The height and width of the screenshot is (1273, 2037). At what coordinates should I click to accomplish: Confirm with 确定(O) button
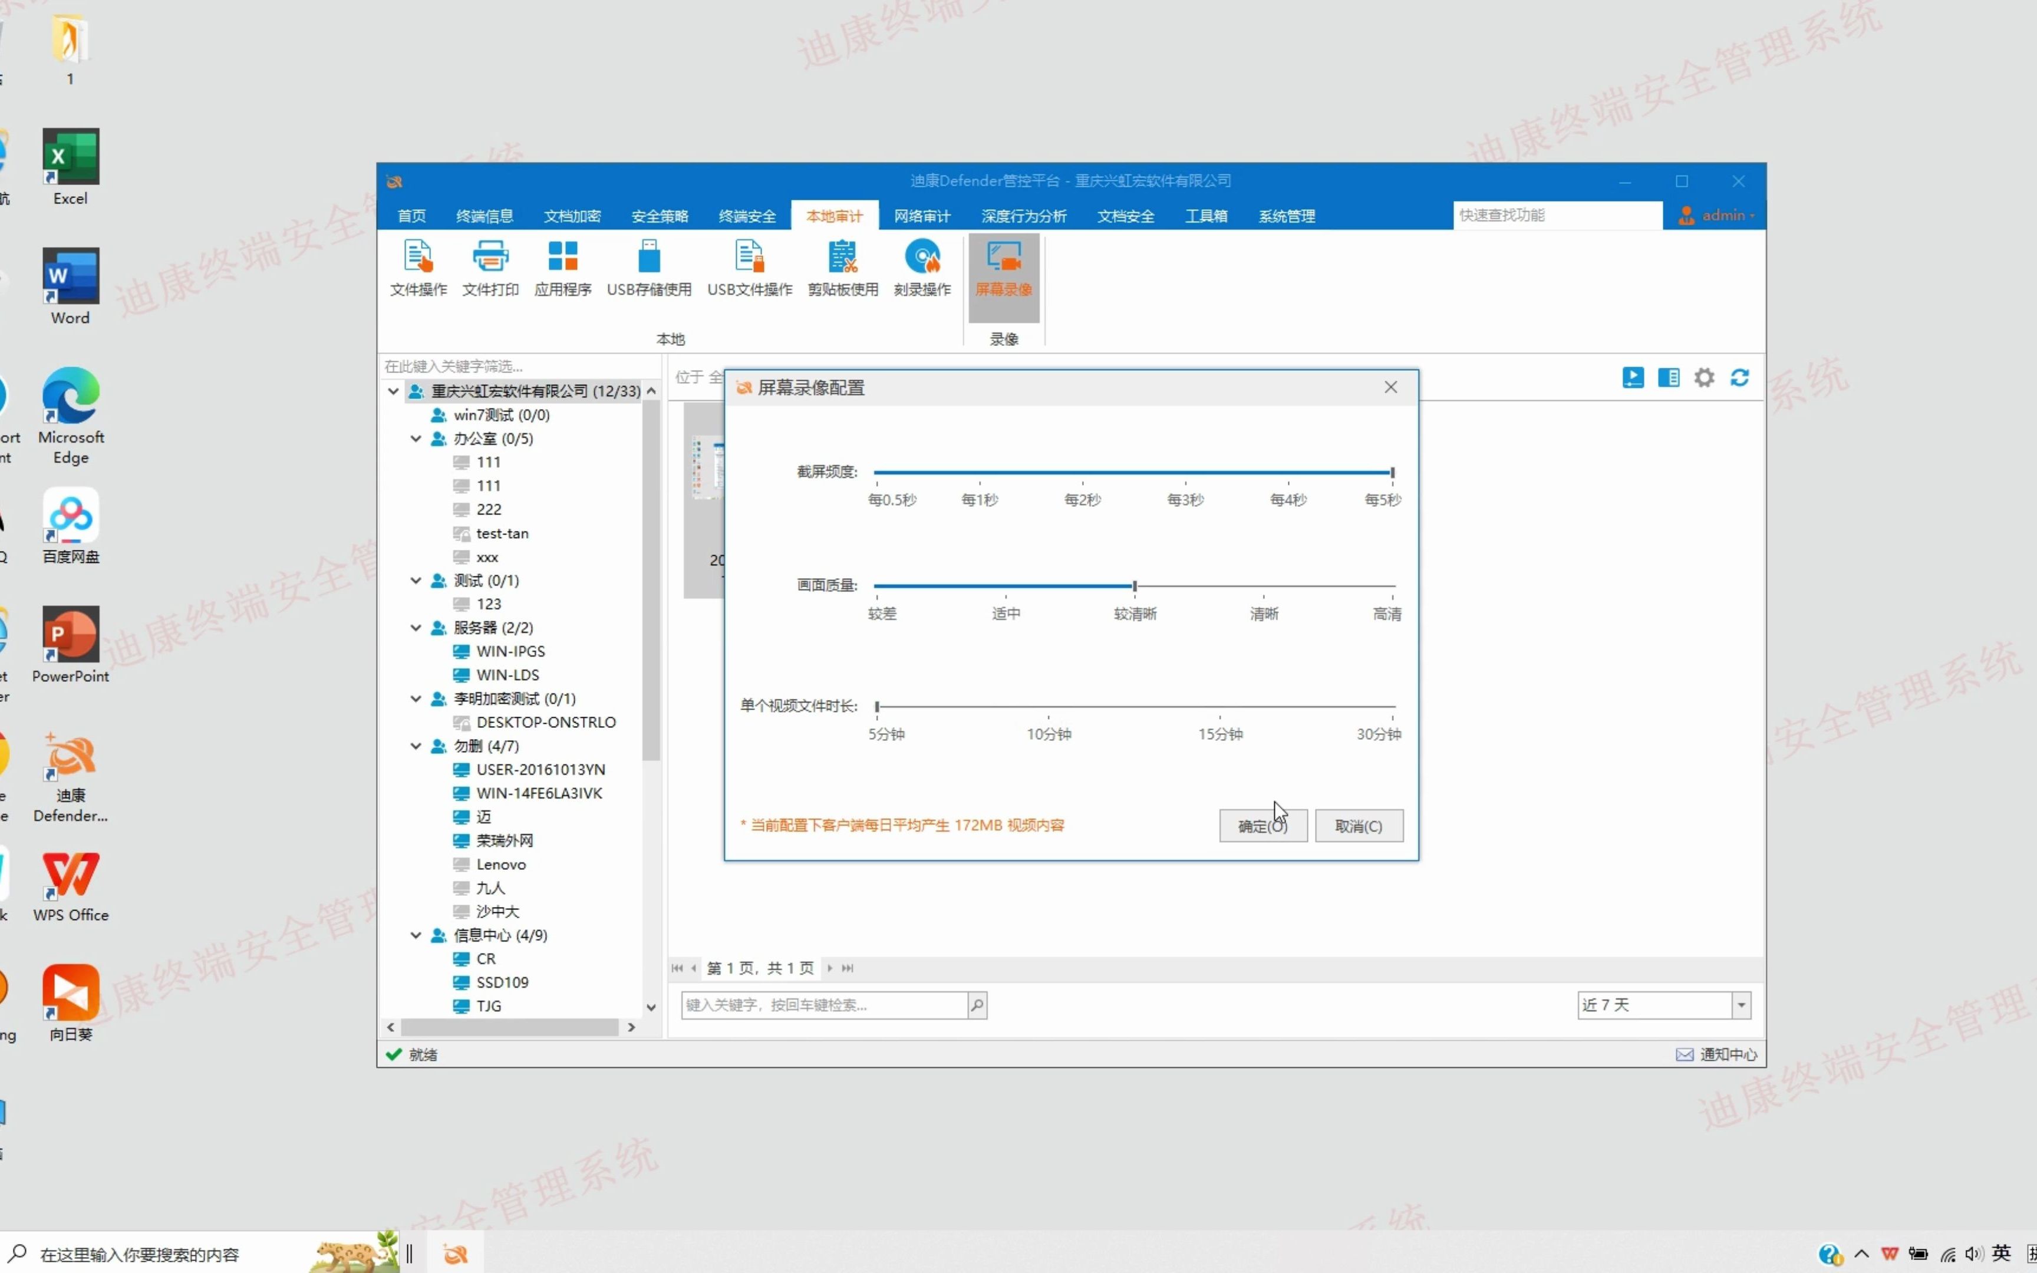point(1264,826)
